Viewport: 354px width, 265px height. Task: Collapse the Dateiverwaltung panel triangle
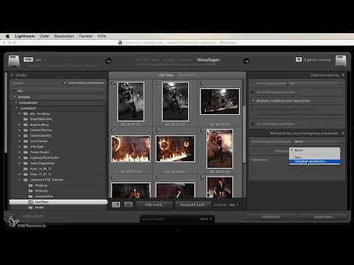[343, 74]
